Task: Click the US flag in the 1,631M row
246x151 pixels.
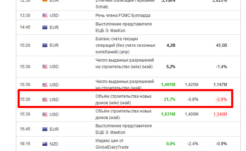Action: [45, 114]
